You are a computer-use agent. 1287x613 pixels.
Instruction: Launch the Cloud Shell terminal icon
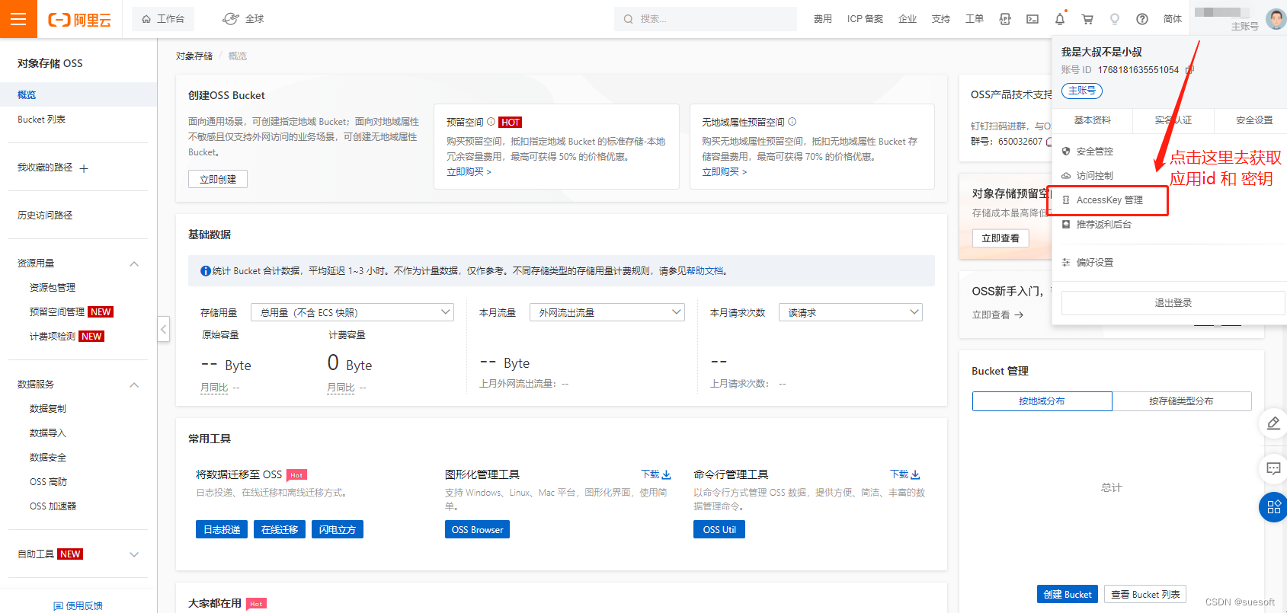(x=1032, y=19)
